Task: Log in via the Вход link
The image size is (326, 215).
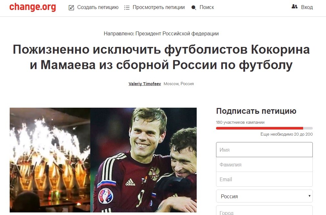Action: click(307, 7)
